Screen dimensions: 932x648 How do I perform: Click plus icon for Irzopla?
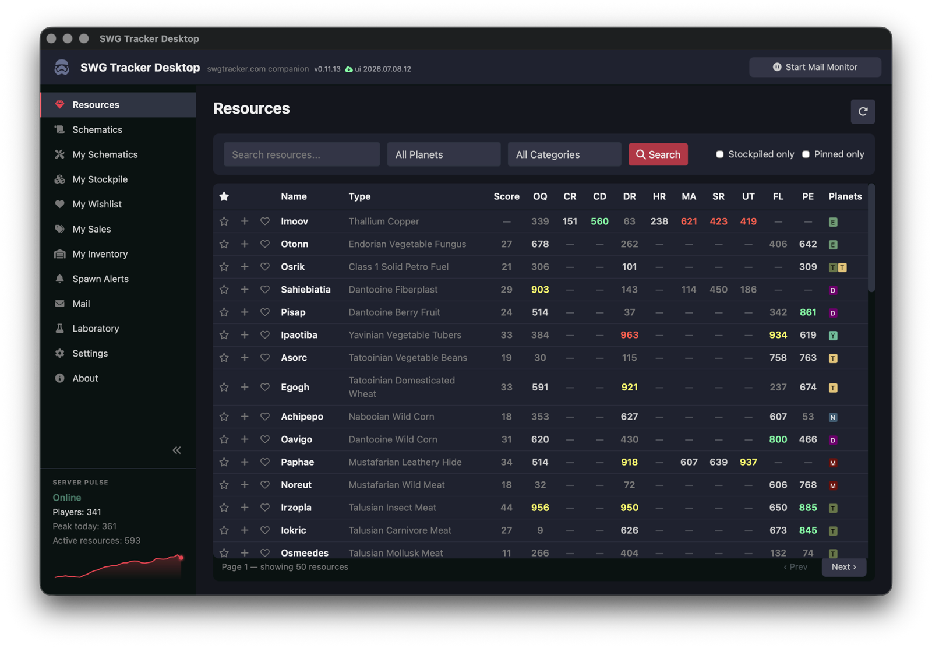pyautogui.click(x=245, y=508)
